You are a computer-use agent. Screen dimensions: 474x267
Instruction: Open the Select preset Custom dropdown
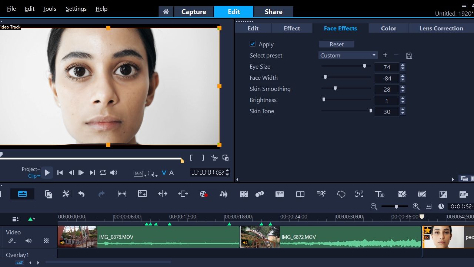(x=348, y=55)
